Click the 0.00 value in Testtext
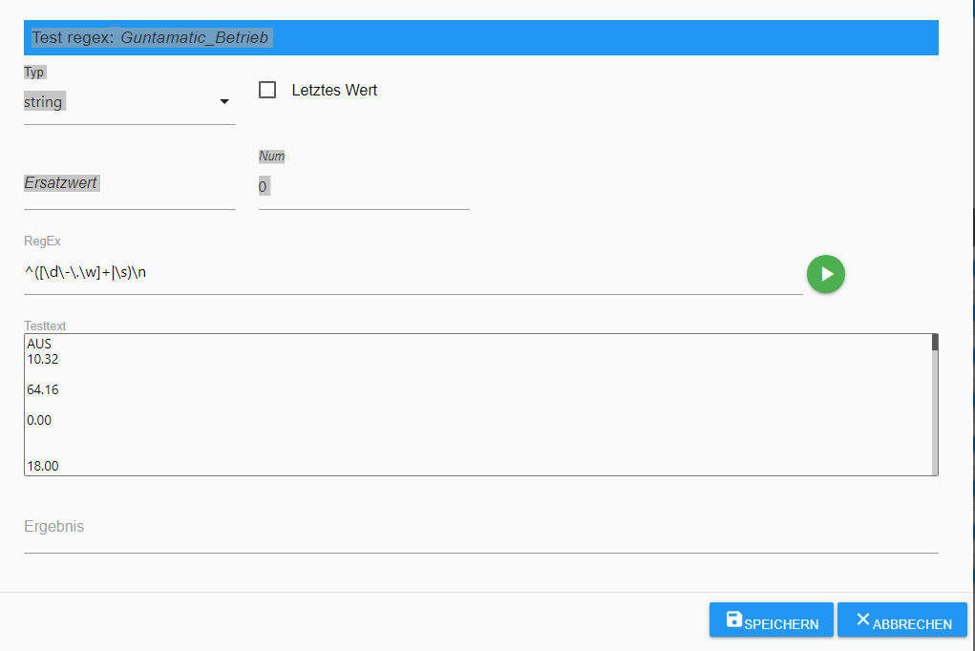Image resolution: width=975 pixels, height=651 pixels. [x=39, y=420]
